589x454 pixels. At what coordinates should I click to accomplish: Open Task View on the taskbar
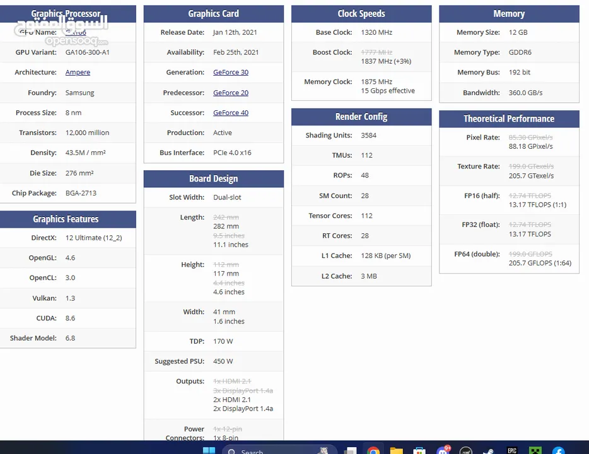(350, 450)
